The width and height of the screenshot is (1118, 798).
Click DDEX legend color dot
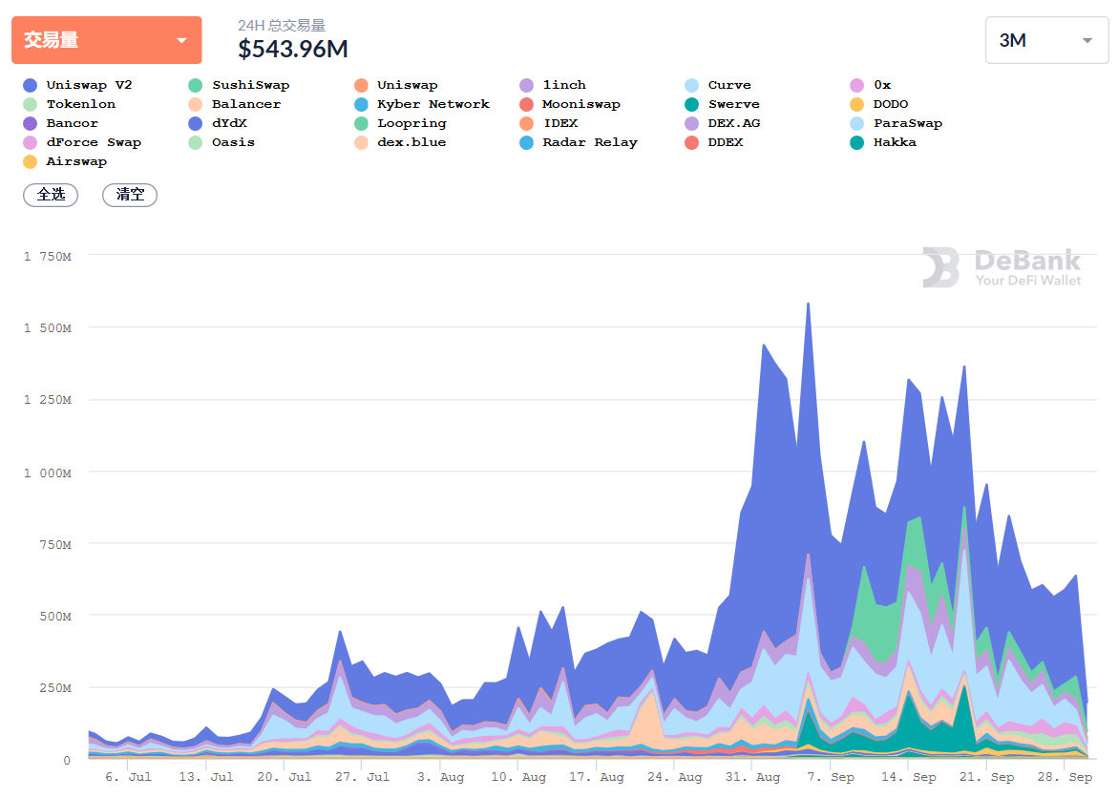[691, 142]
